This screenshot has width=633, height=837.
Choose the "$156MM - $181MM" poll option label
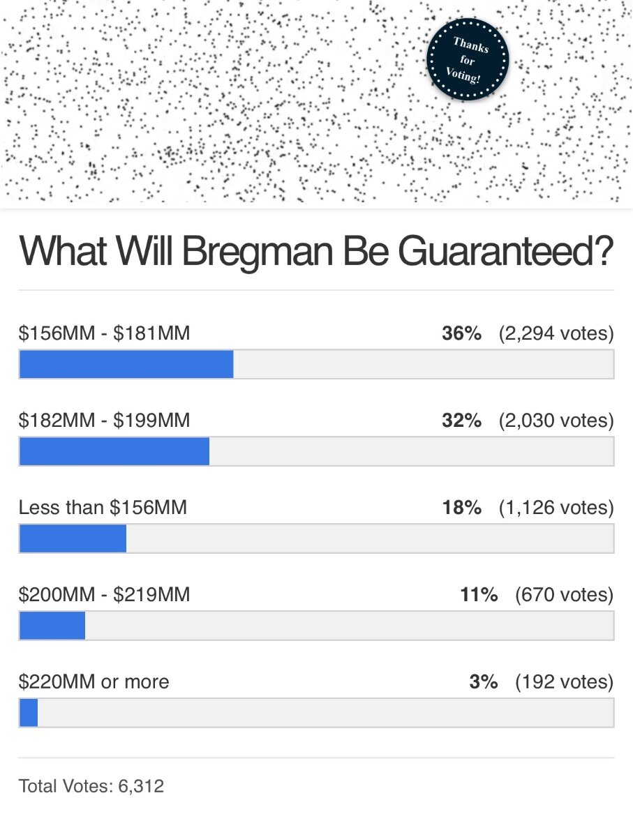click(104, 333)
